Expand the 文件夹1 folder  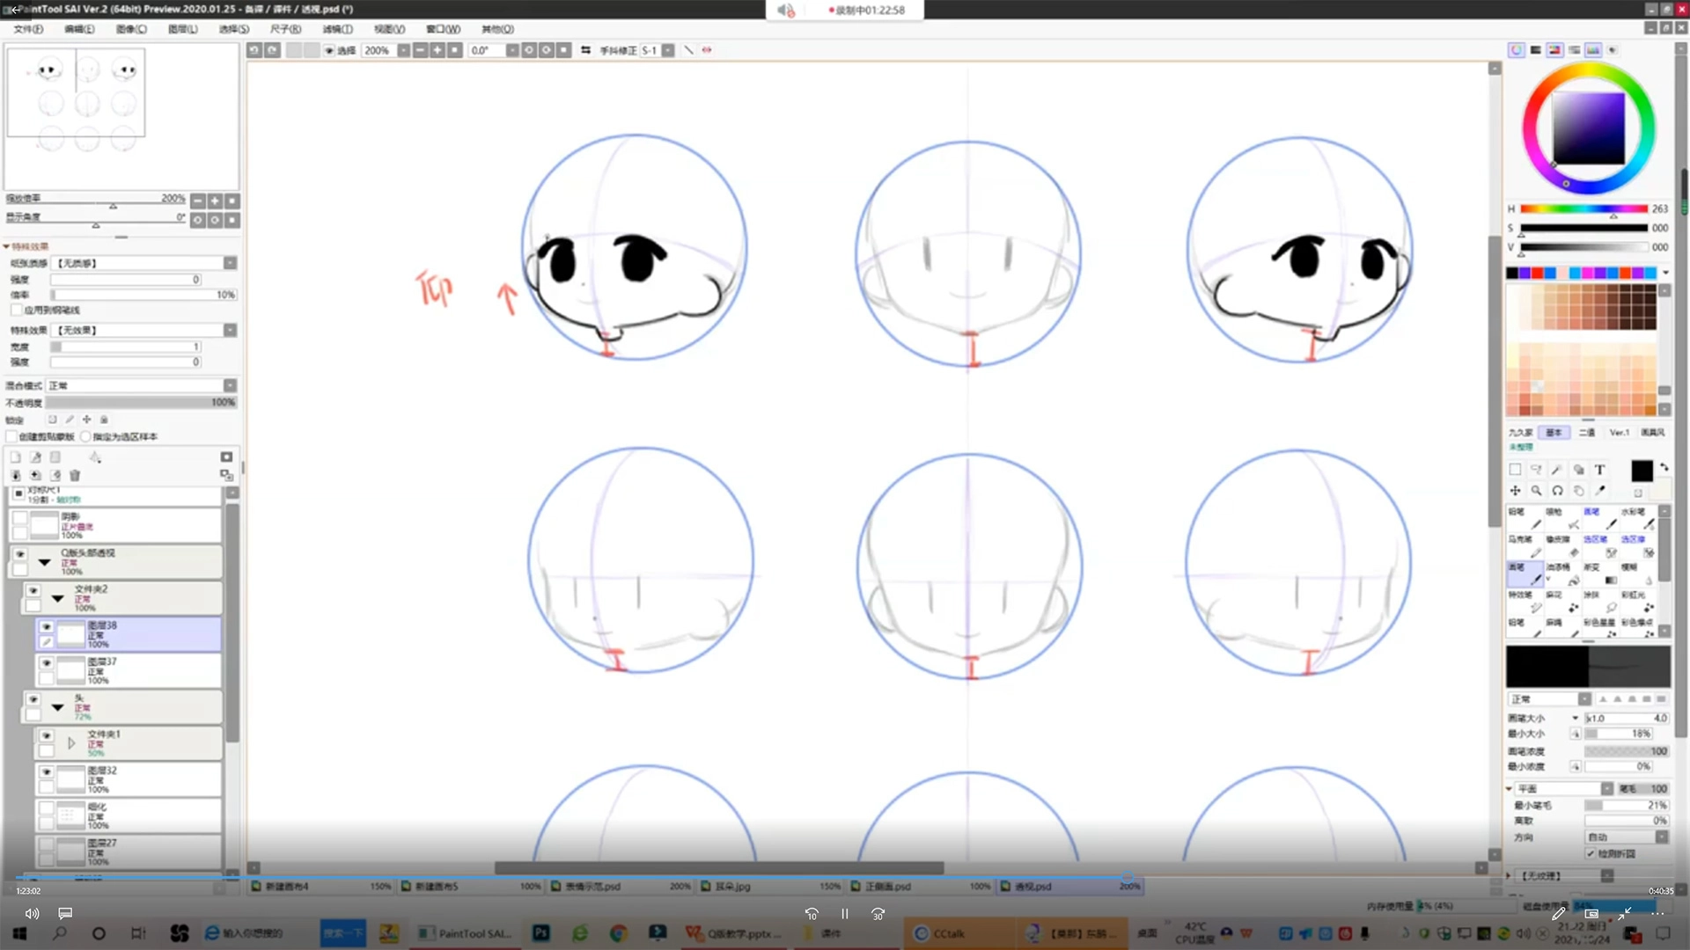(x=71, y=743)
